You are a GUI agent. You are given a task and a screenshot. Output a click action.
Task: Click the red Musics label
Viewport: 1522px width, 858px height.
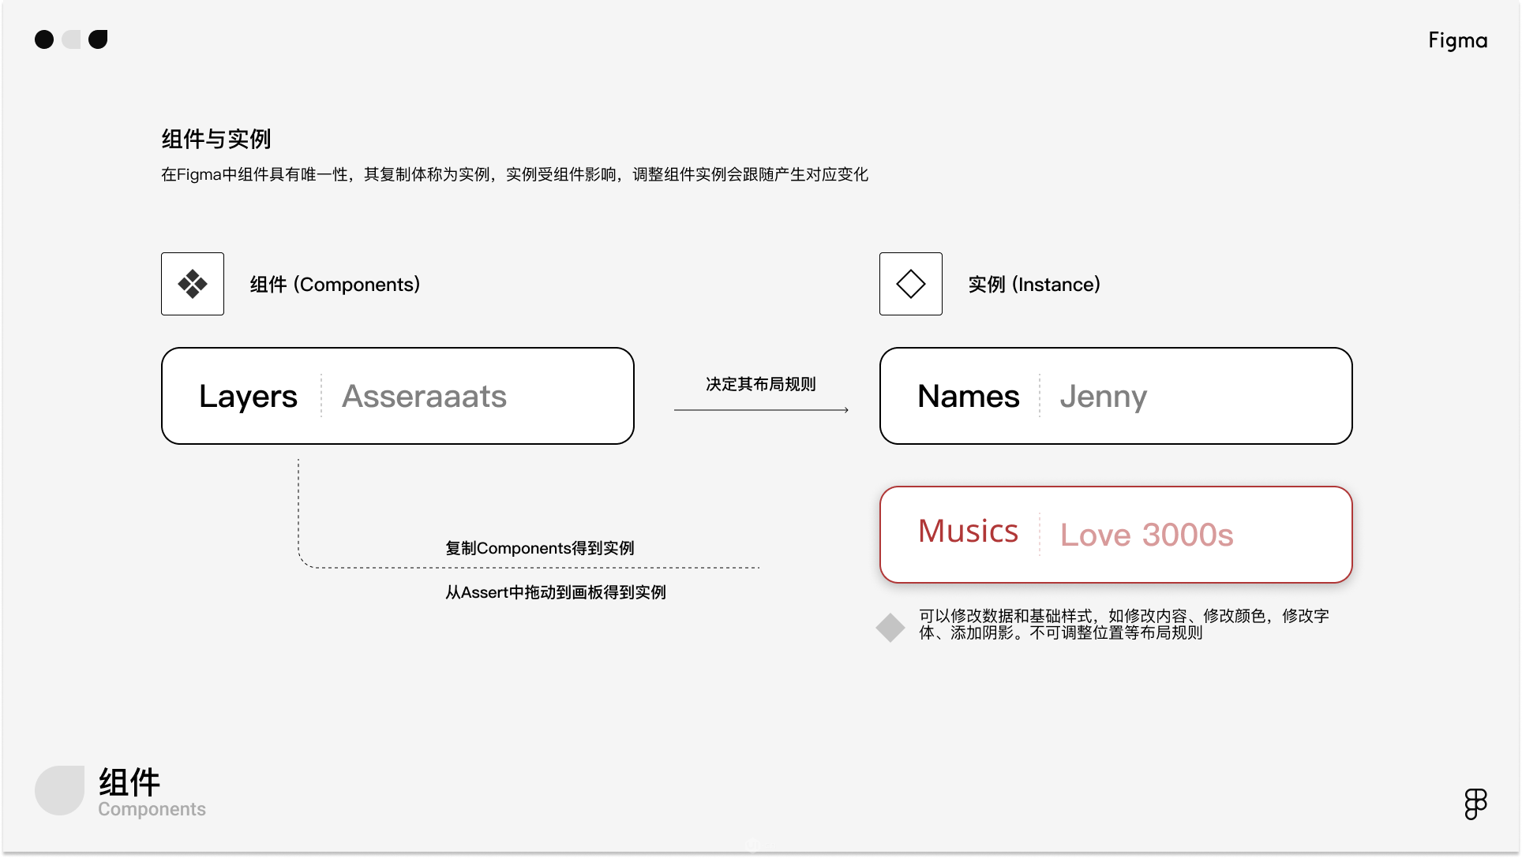(x=968, y=532)
